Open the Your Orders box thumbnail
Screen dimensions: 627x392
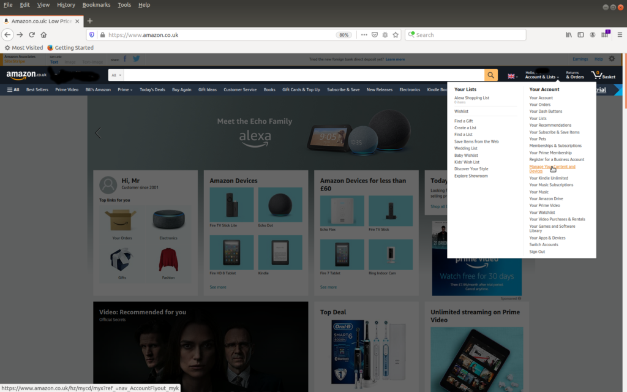121,221
